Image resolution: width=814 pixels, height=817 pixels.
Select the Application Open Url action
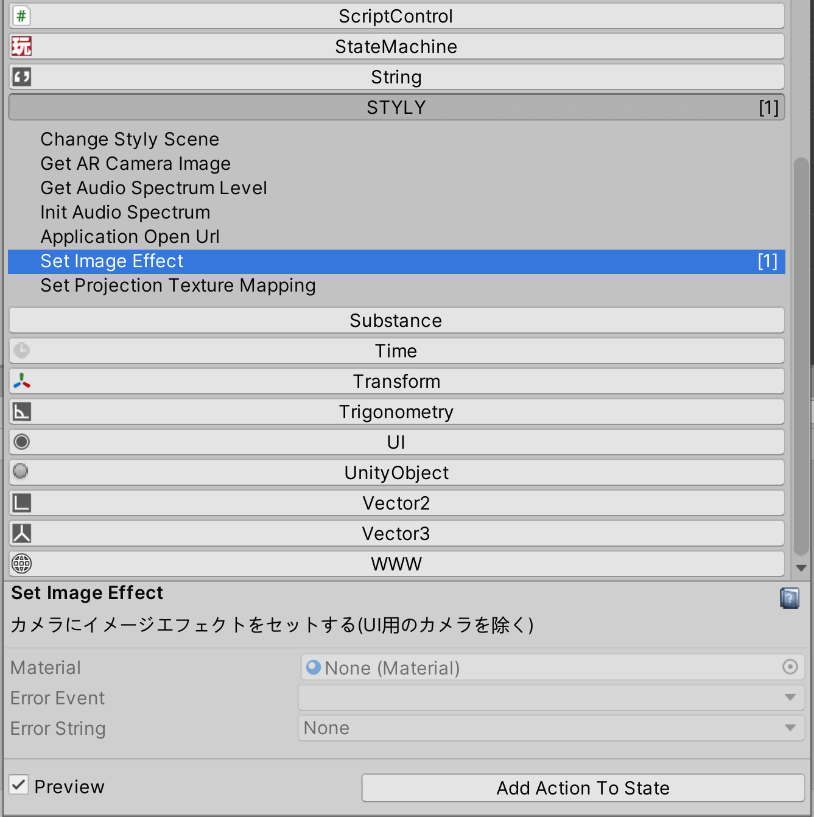(x=130, y=236)
